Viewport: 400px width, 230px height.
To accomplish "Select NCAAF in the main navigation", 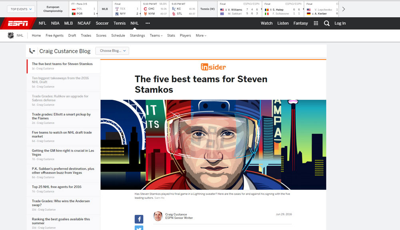I will coord(84,23).
